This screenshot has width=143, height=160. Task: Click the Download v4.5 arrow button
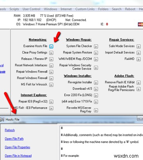click(96, 89)
